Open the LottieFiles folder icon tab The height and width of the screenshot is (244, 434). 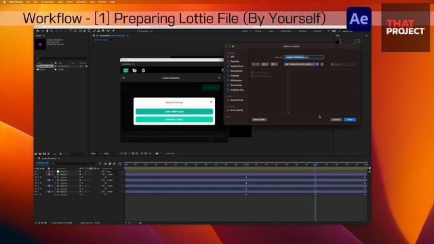tap(134, 70)
